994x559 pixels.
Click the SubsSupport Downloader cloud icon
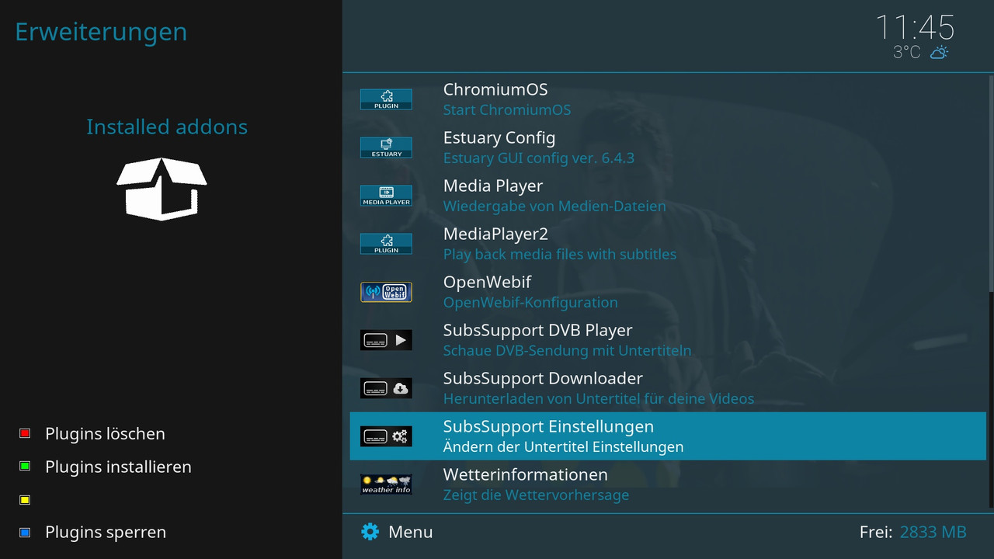(386, 388)
